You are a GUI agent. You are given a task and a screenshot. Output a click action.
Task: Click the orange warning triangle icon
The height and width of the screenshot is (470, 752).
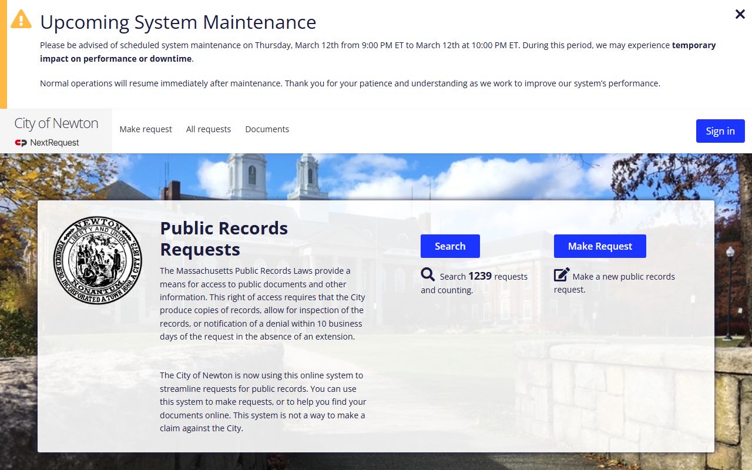pyautogui.click(x=21, y=19)
